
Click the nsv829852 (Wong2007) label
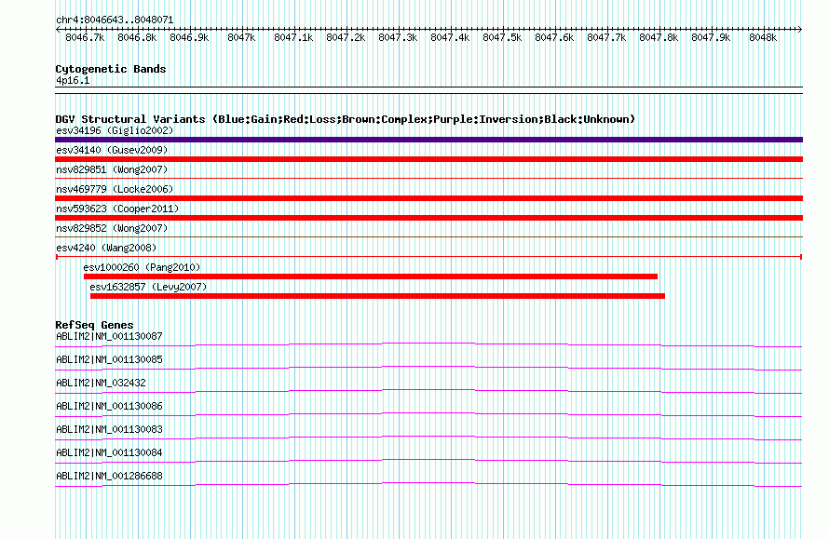[112, 228]
